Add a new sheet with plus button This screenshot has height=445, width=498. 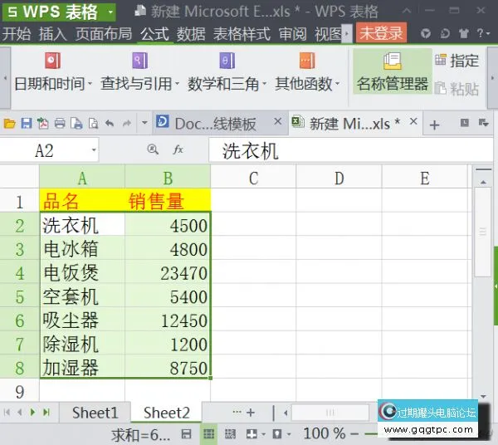[251, 413]
